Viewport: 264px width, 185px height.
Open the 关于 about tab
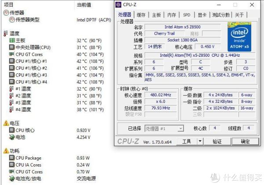(239, 15)
